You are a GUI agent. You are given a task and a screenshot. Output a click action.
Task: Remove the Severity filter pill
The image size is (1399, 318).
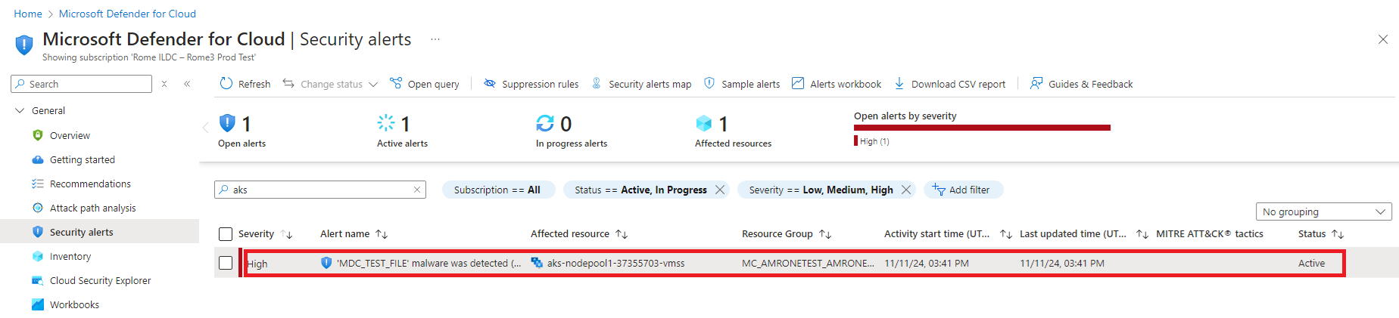coord(906,190)
